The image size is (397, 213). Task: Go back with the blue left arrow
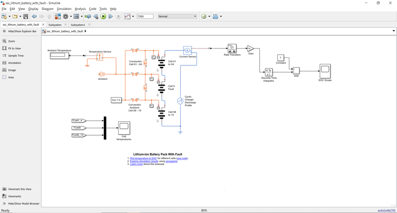(x=34, y=16)
